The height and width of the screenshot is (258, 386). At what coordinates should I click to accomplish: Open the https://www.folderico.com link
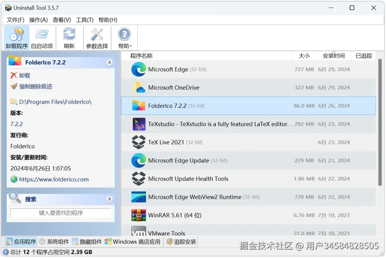pyautogui.click(x=54, y=180)
